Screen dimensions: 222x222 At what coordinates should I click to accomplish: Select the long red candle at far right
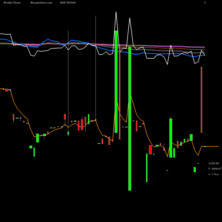(x=202, y=100)
